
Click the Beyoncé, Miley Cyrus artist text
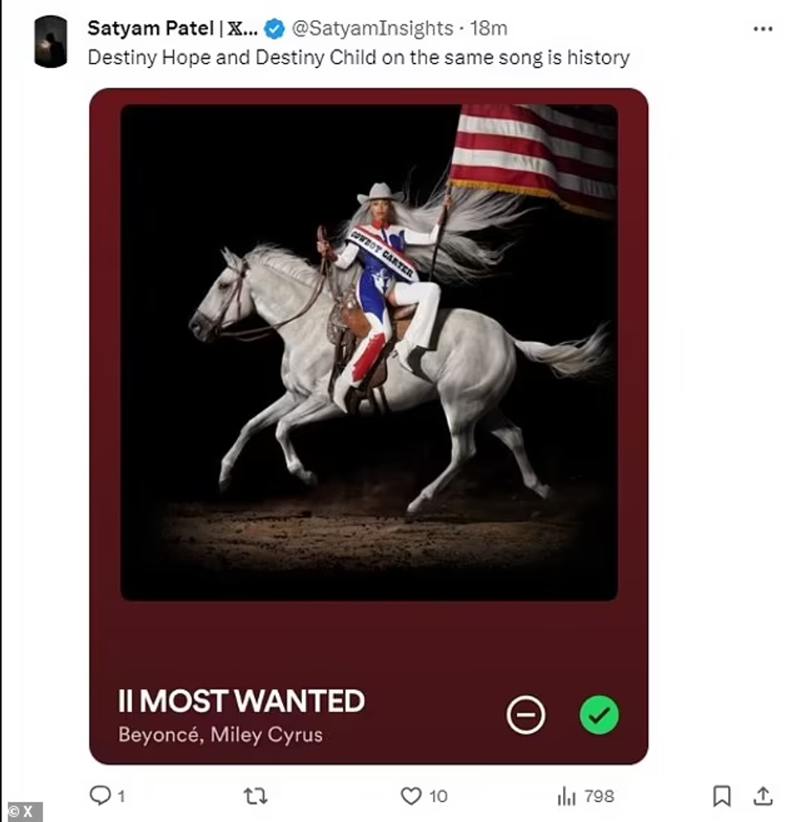220,735
